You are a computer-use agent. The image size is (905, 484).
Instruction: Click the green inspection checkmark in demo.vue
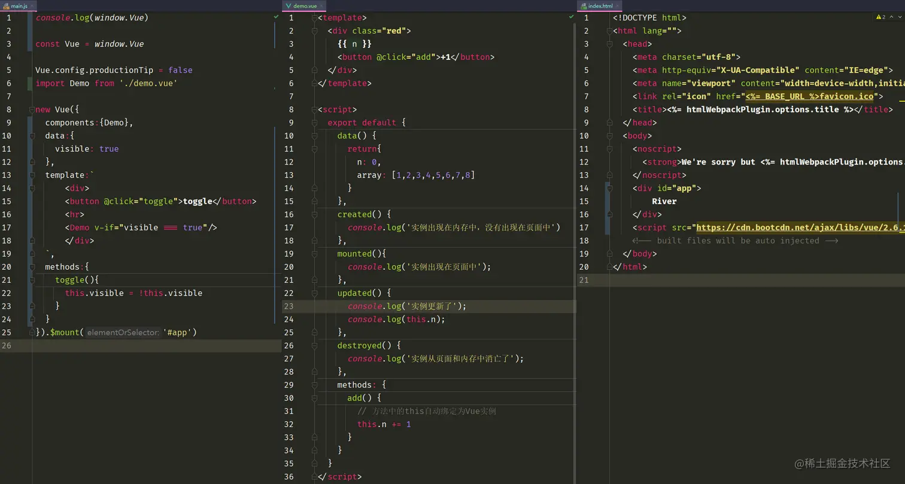point(572,17)
